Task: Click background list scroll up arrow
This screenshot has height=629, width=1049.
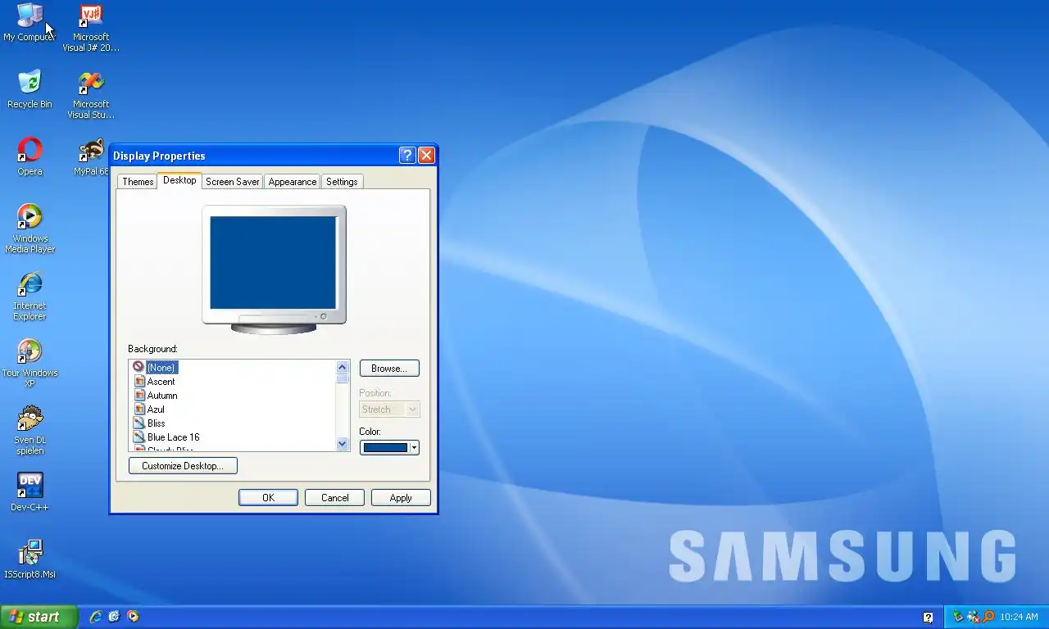Action: 343,367
